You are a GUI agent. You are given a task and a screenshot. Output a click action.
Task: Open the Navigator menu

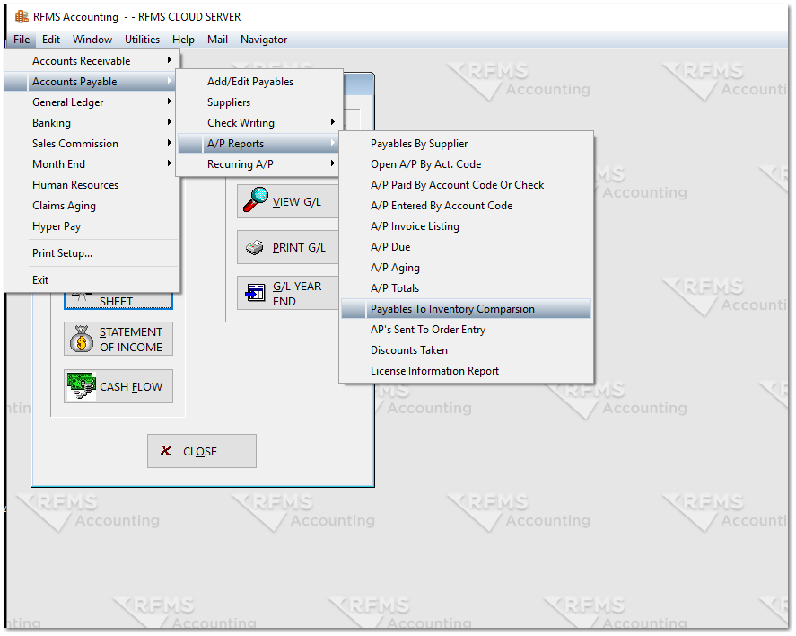point(264,40)
